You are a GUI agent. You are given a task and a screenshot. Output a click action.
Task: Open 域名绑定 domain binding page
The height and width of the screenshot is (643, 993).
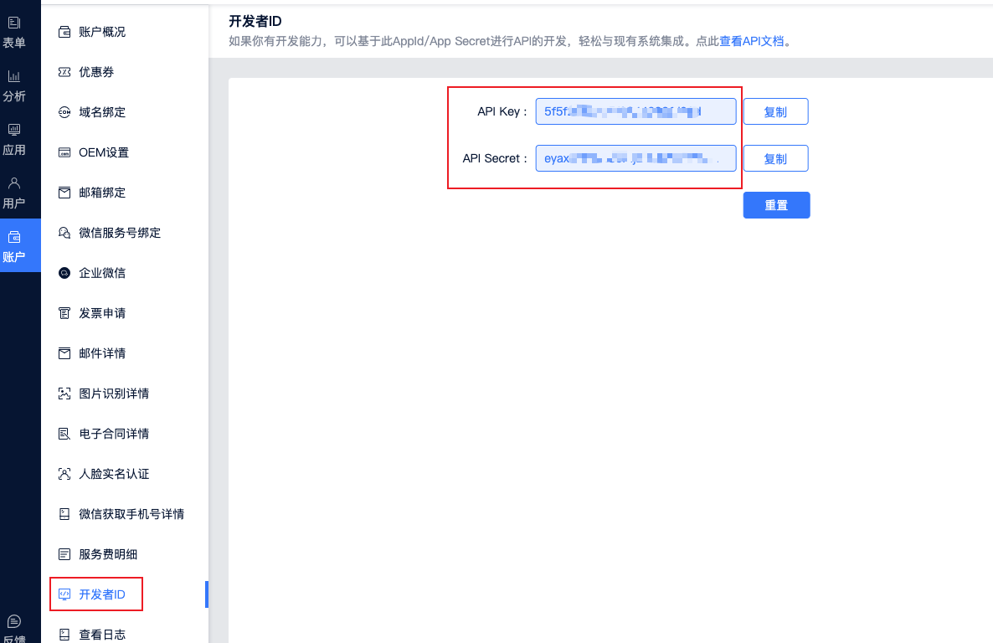pos(101,112)
